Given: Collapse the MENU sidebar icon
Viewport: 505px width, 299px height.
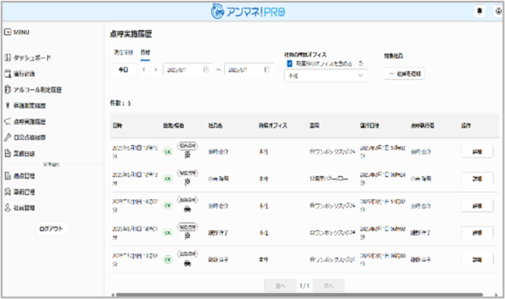Looking at the screenshot, I should click(x=7, y=32).
